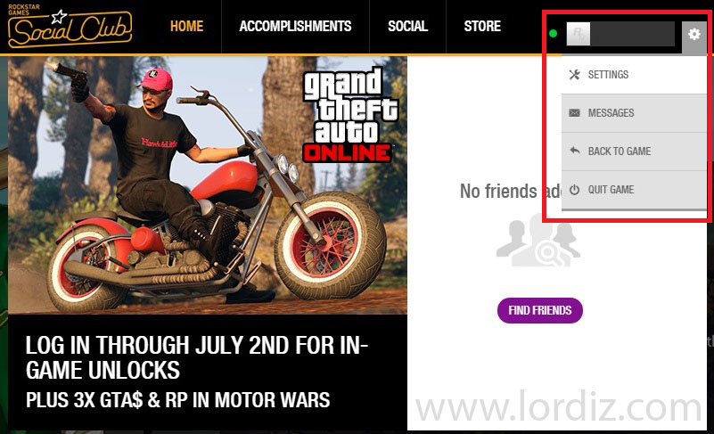Open the July 2nd login unlocks headline
This screenshot has height=434, width=714.
pos(197,357)
